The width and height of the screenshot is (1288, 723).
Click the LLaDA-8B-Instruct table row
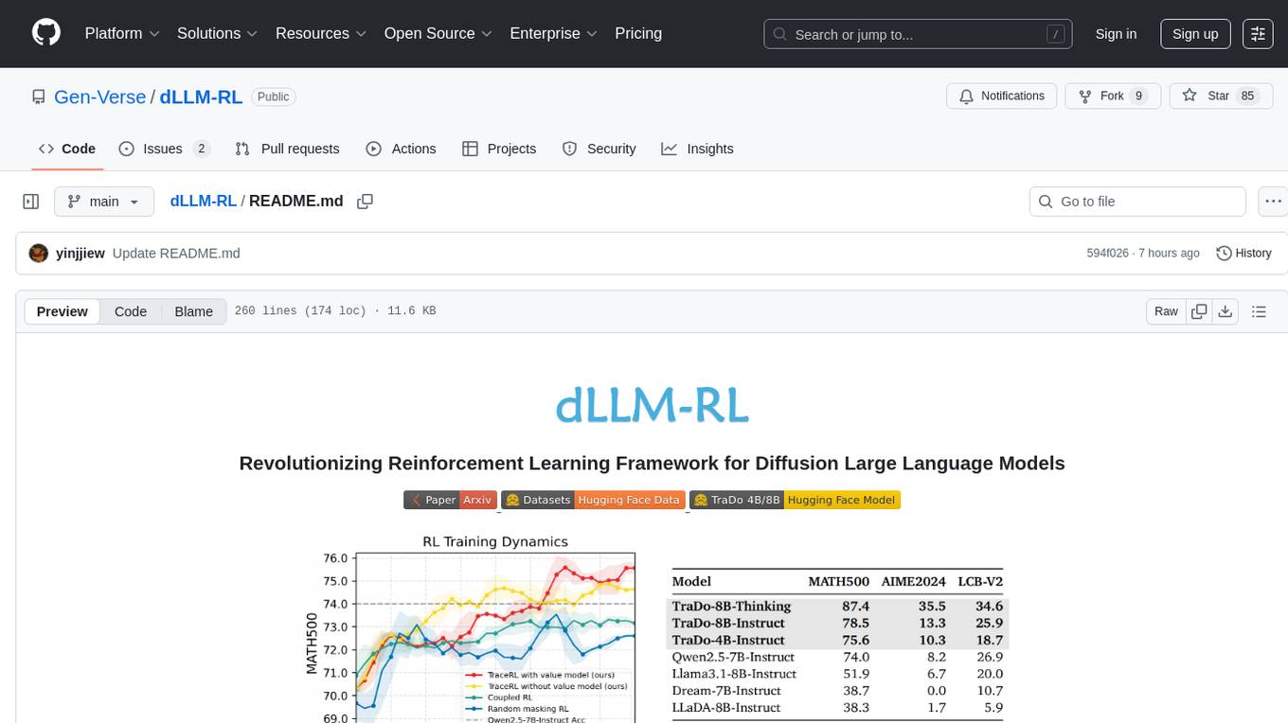pos(839,708)
